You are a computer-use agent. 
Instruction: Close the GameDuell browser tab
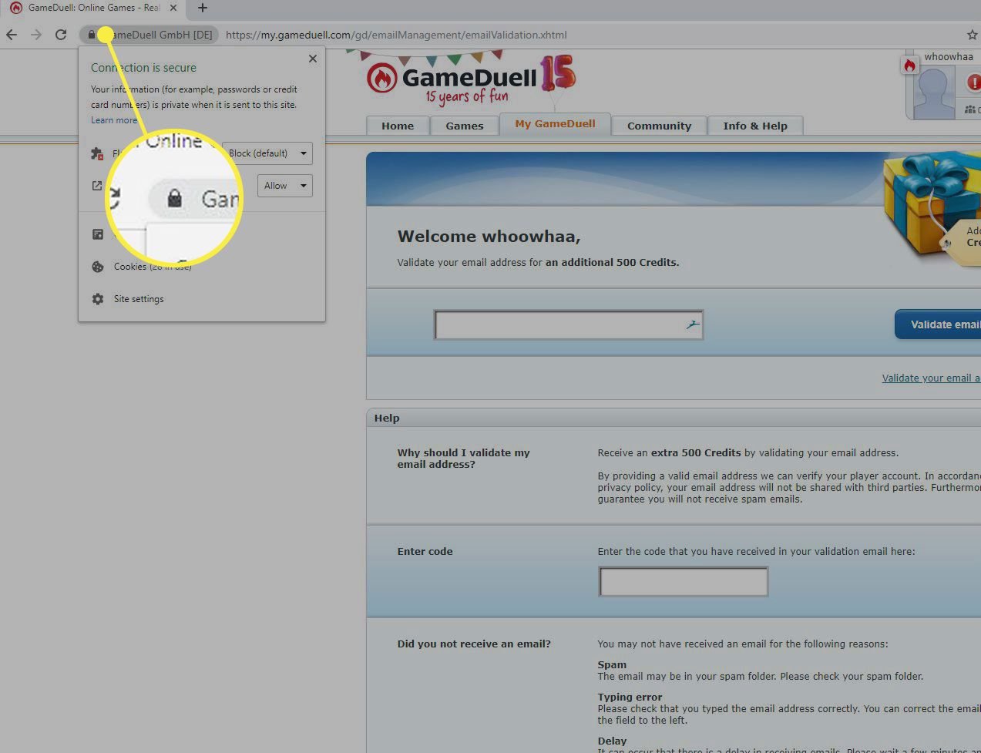(173, 8)
